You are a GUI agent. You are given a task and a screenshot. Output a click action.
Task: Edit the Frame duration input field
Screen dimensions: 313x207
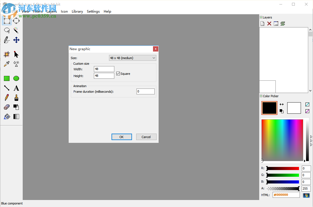point(145,91)
